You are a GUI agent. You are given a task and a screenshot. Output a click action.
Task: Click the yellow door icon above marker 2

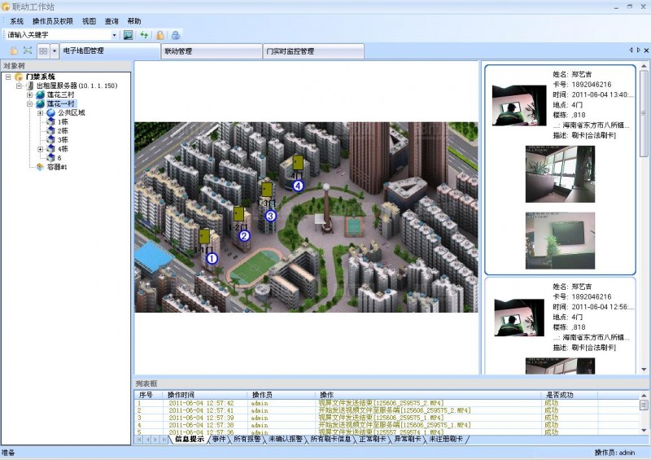[238, 214]
